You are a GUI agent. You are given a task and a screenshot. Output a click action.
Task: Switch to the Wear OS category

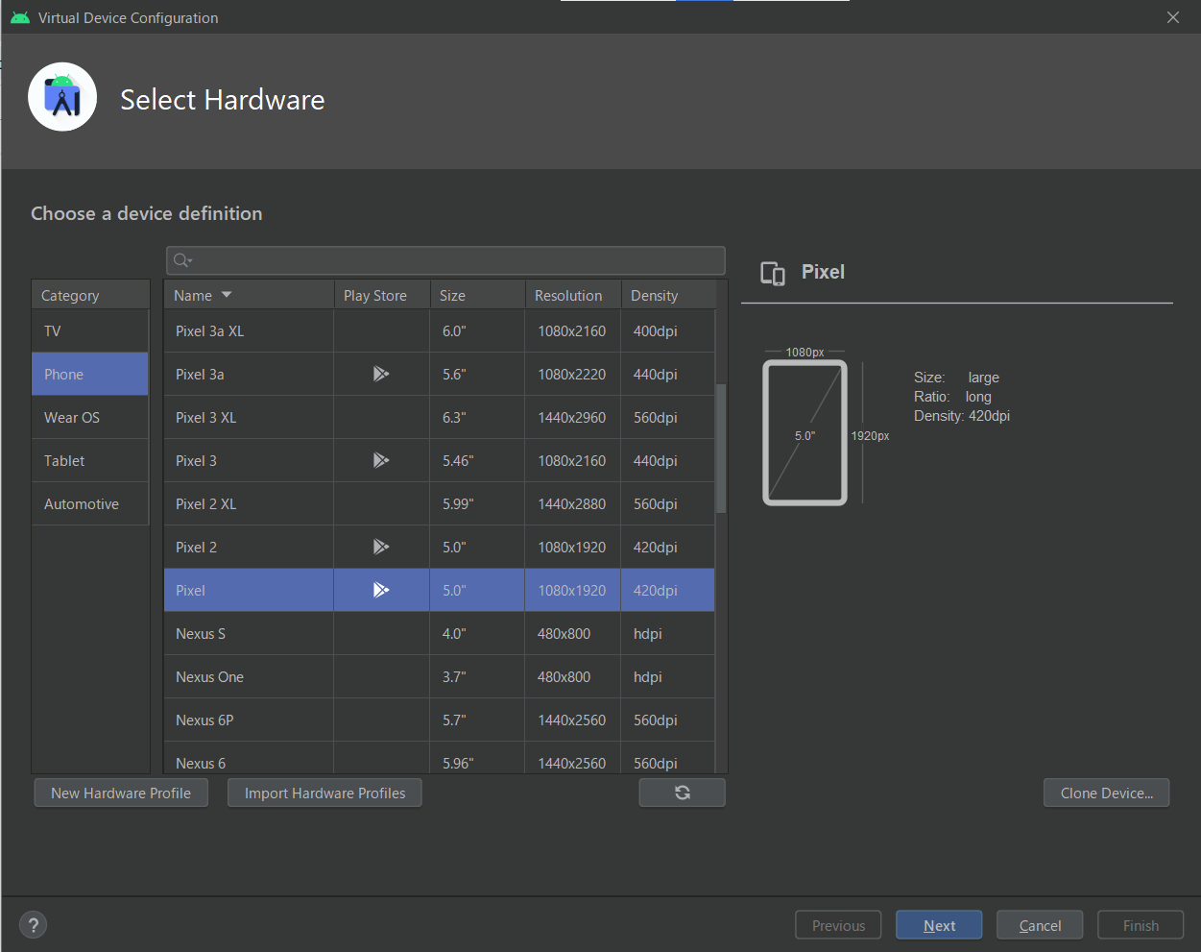72,418
